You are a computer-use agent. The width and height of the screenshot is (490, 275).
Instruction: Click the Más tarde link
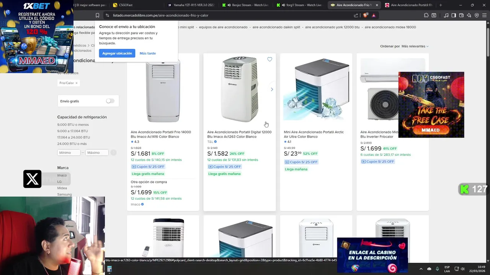coord(148,53)
